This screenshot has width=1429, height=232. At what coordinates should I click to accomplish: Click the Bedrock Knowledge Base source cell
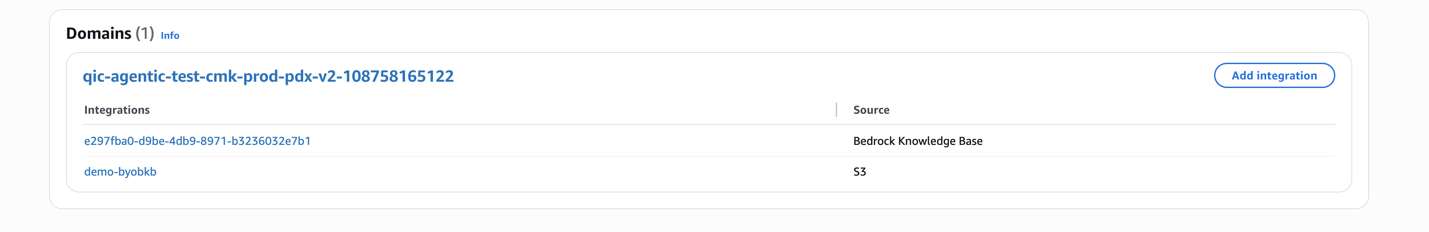(x=918, y=141)
